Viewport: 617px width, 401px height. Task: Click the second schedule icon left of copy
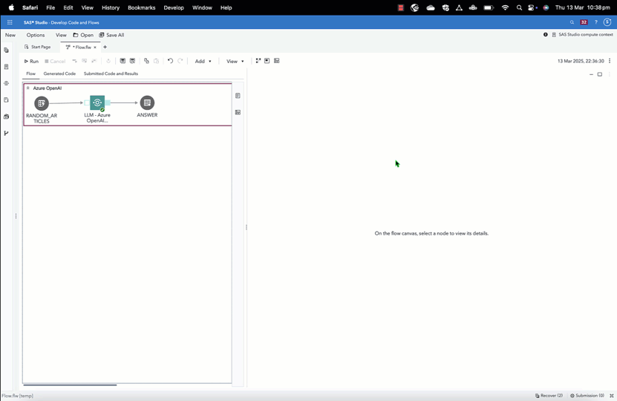tap(133, 61)
